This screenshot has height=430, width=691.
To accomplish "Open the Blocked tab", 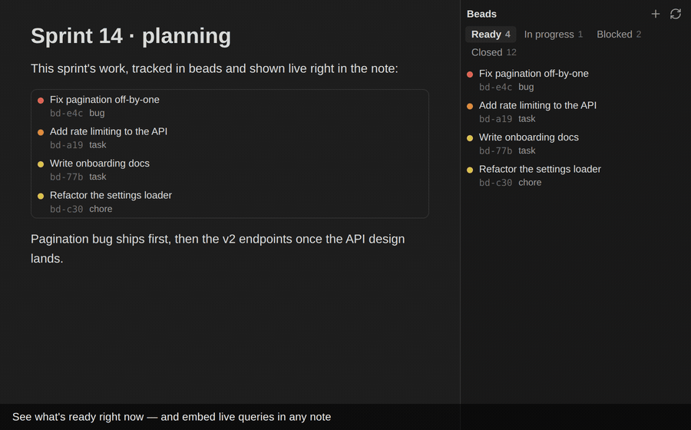I will (x=619, y=35).
